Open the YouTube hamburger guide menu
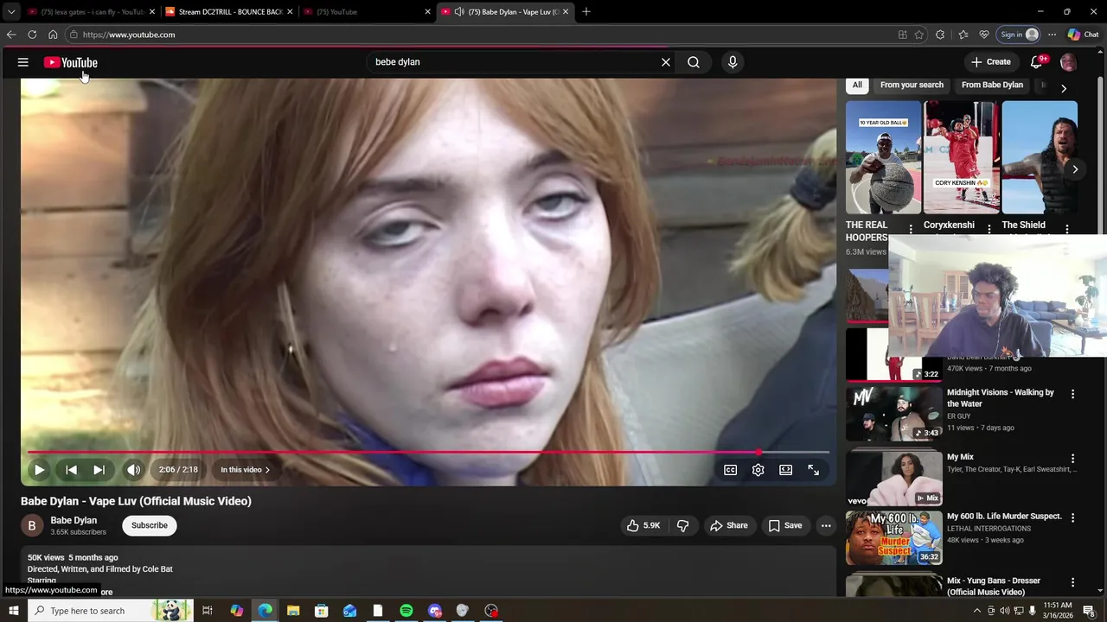This screenshot has width=1107, height=622. click(x=23, y=62)
